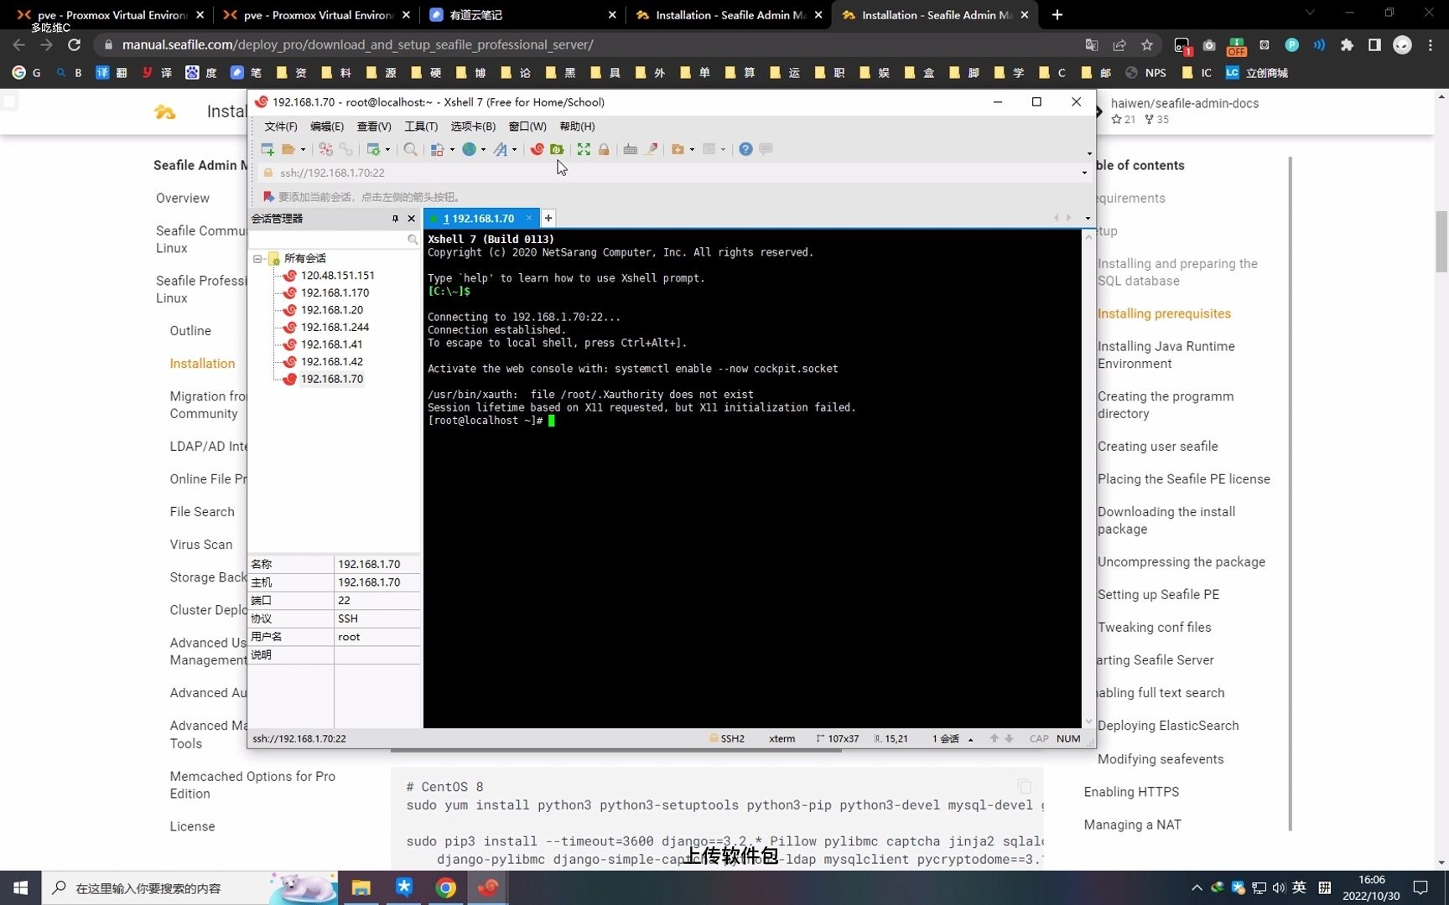Click Chrome icon in Windows taskbar
Viewport: 1449px width, 905px height.
[446, 888]
